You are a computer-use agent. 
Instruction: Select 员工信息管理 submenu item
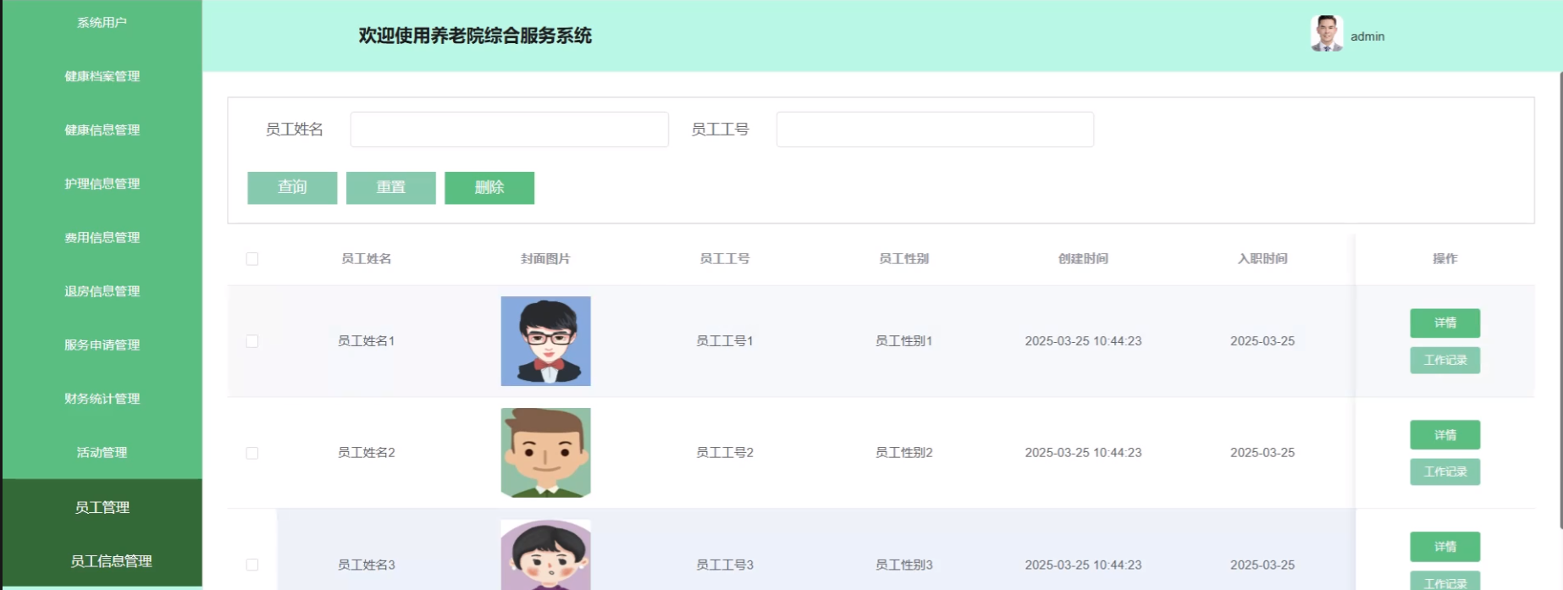pos(111,560)
